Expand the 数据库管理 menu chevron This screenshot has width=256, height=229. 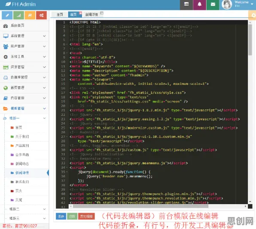[x=44, y=78]
